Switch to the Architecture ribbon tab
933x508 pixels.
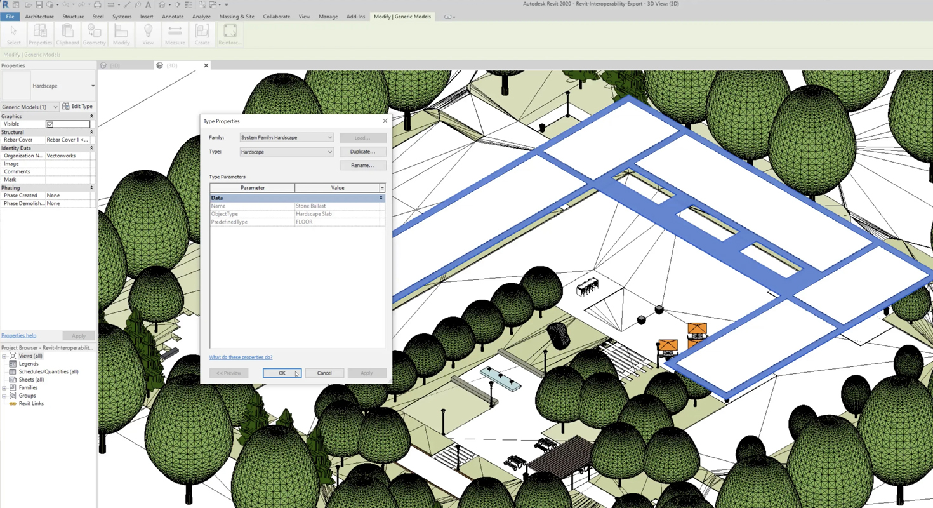[39, 17]
